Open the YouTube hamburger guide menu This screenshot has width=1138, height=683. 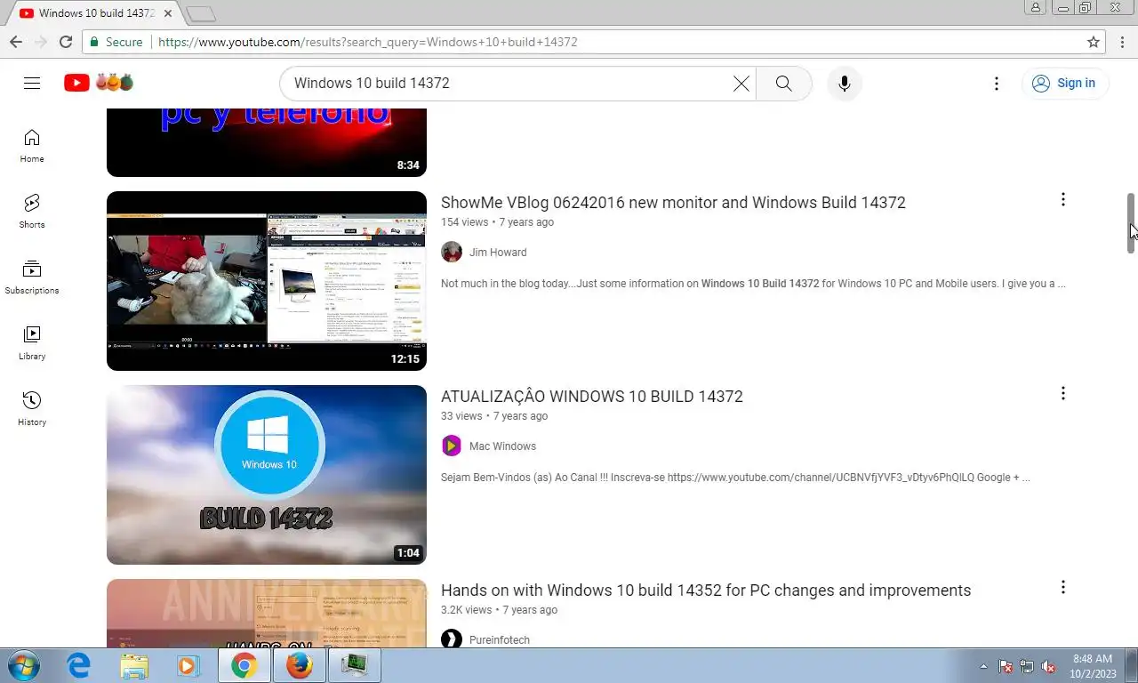32,83
